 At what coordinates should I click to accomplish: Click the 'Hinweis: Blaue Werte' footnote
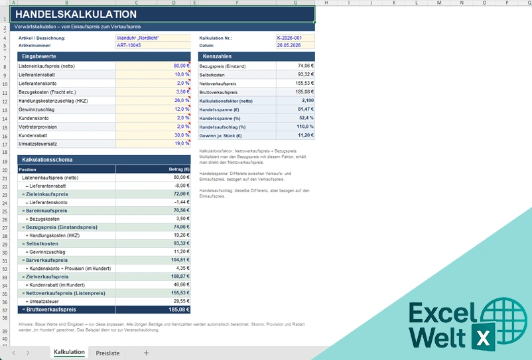(161, 327)
